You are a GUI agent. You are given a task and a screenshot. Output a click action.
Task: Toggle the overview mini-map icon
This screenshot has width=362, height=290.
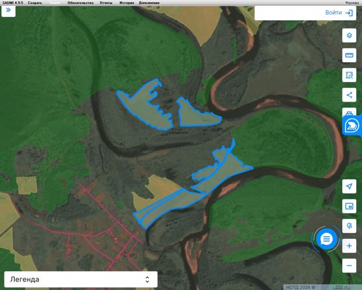(x=349, y=206)
